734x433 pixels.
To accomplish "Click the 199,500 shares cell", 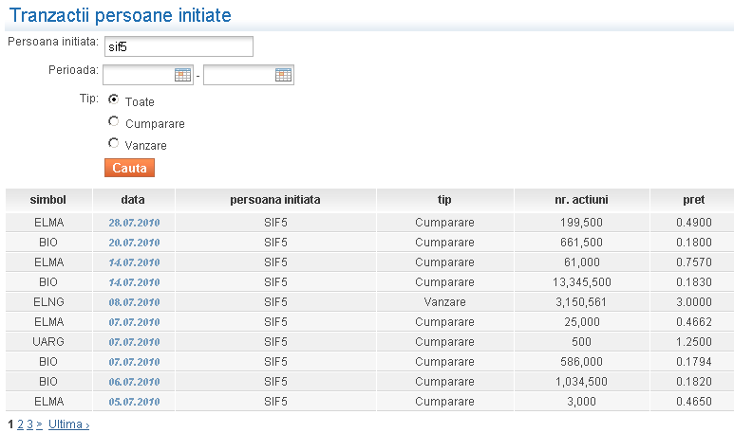I will (x=581, y=223).
